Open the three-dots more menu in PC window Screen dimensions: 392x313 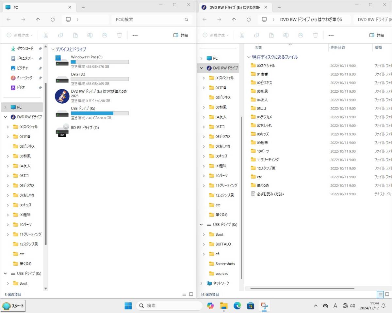click(x=135, y=35)
